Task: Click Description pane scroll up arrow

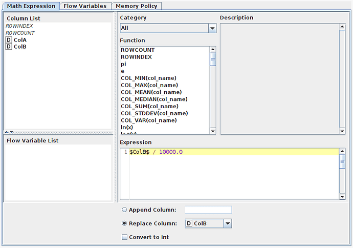Action: tap(342, 27)
